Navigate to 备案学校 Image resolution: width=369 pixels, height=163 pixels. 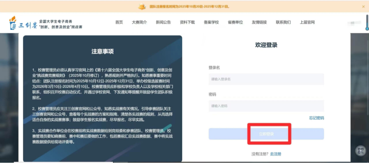click(x=211, y=23)
